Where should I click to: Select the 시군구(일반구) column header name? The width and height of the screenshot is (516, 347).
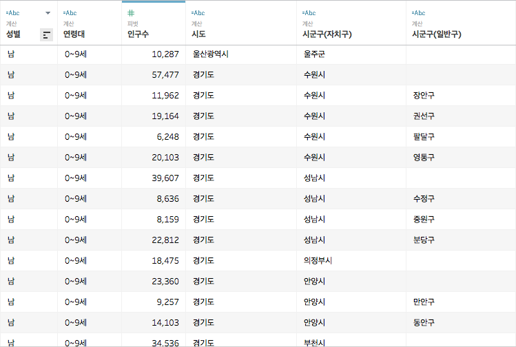click(437, 34)
